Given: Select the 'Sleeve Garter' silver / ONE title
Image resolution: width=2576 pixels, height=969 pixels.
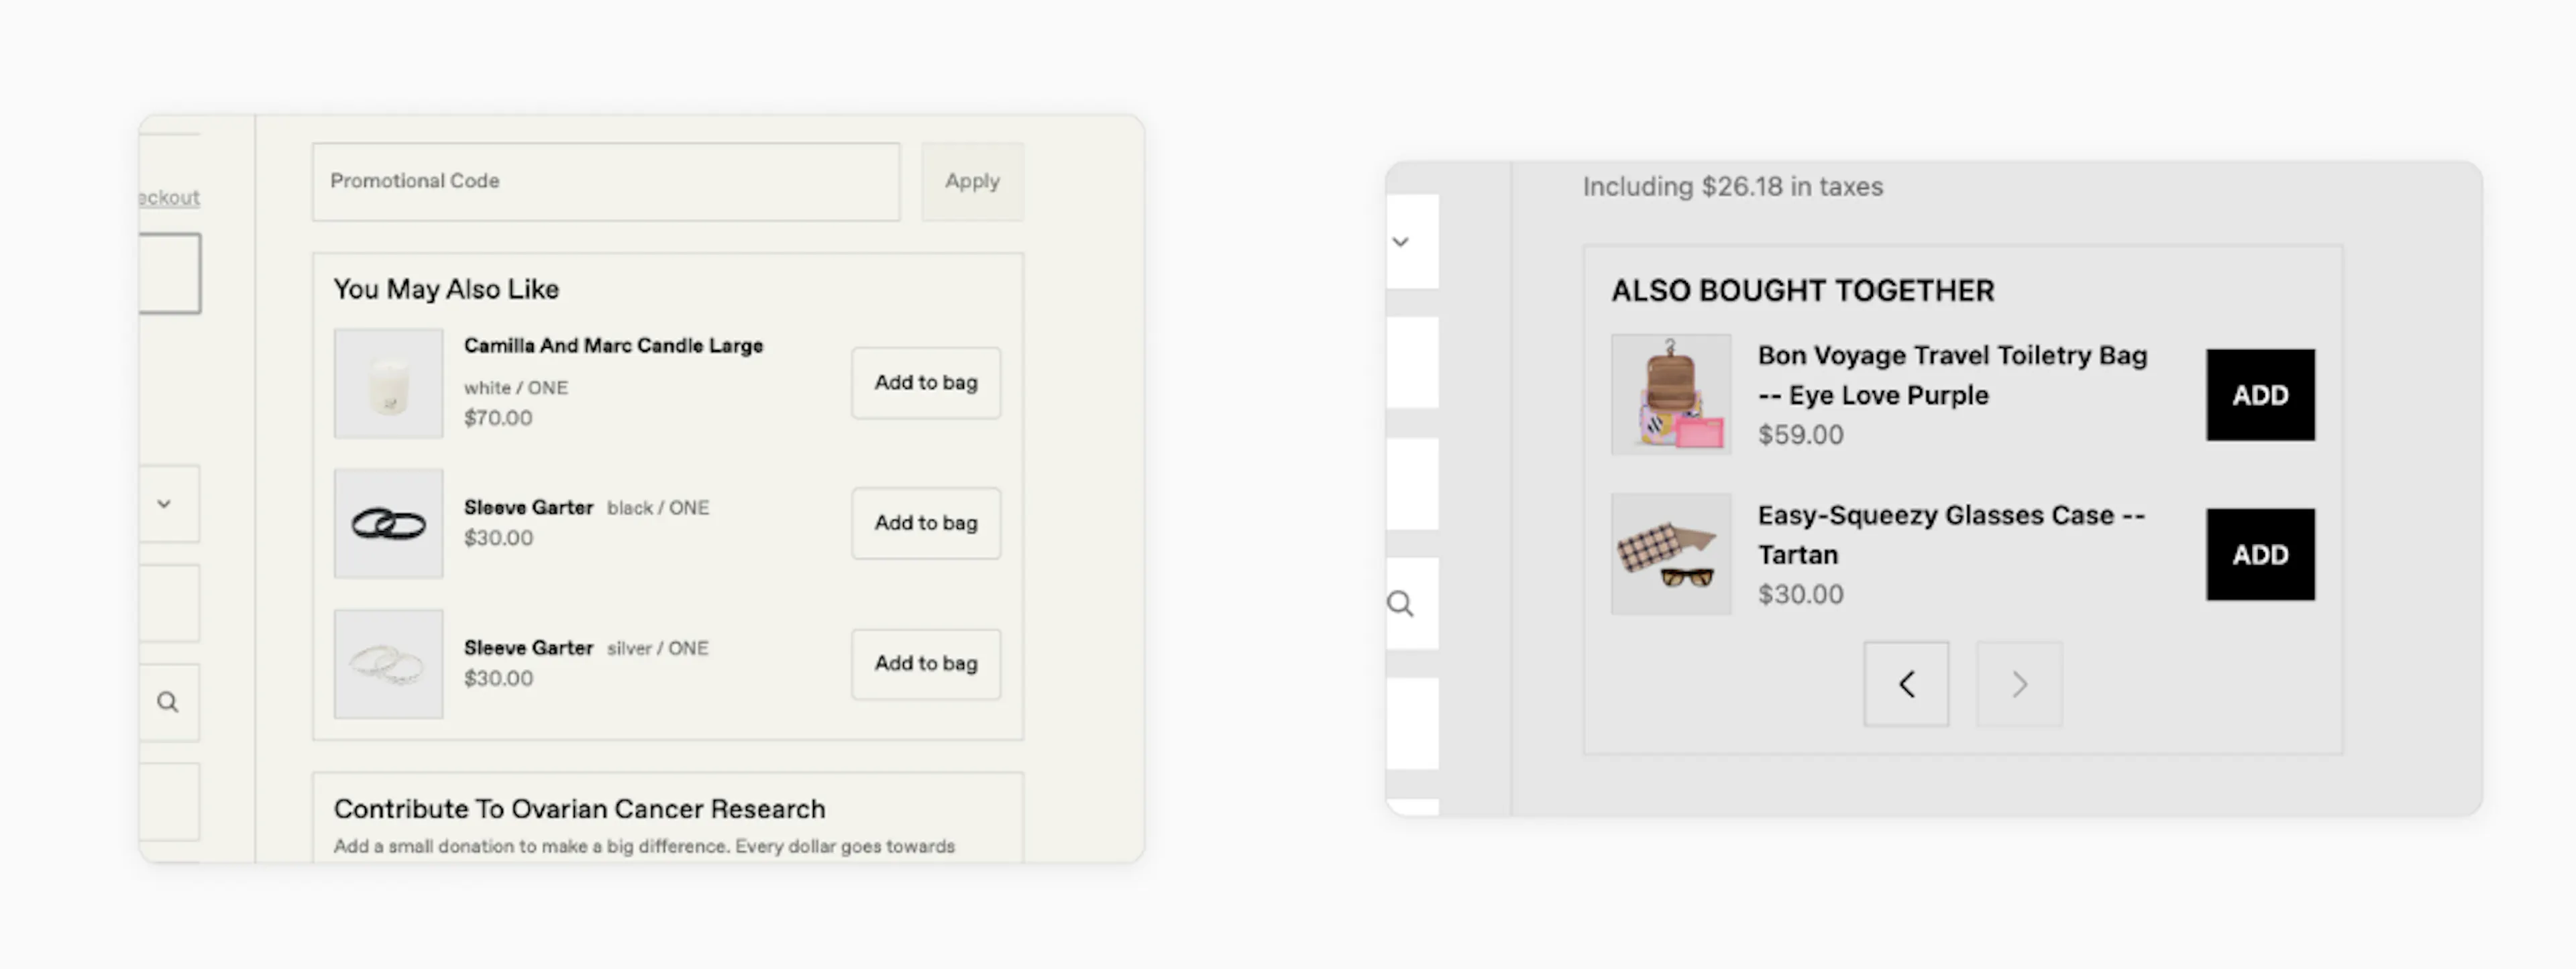Looking at the screenshot, I should click(528, 647).
